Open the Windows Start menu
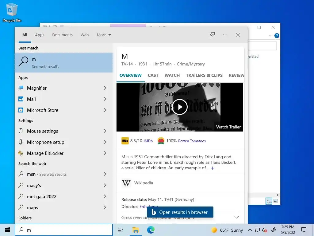Image resolution: width=314 pixels, height=236 pixels. [7, 230]
